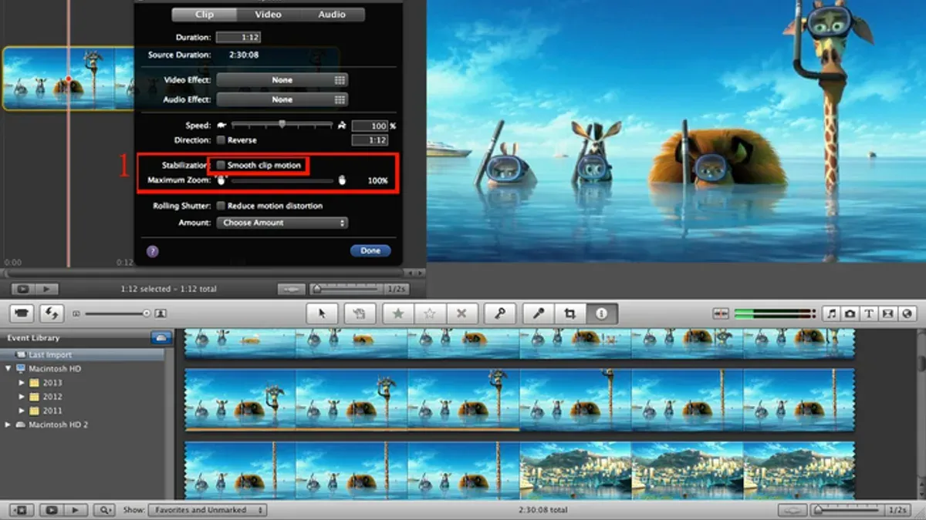Click 2:30:08 total status text
This screenshot has height=520, width=926.
(x=544, y=510)
